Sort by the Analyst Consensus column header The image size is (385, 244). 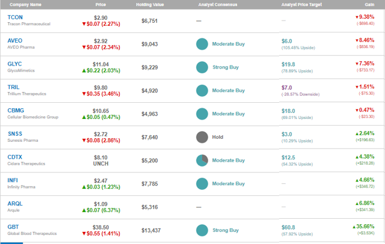pos(218,5)
